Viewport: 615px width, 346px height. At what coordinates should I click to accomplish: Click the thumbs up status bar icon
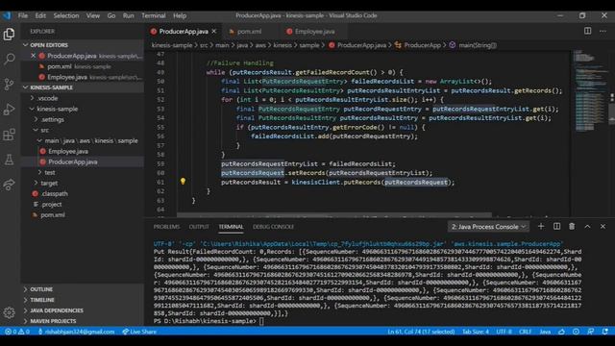point(561,332)
